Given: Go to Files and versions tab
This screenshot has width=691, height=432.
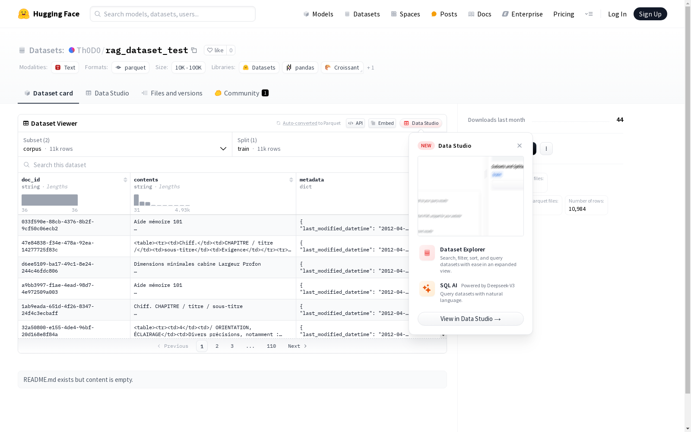Looking at the screenshot, I should click(172, 93).
